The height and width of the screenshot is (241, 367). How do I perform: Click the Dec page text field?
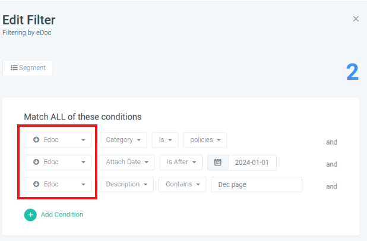point(257,184)
